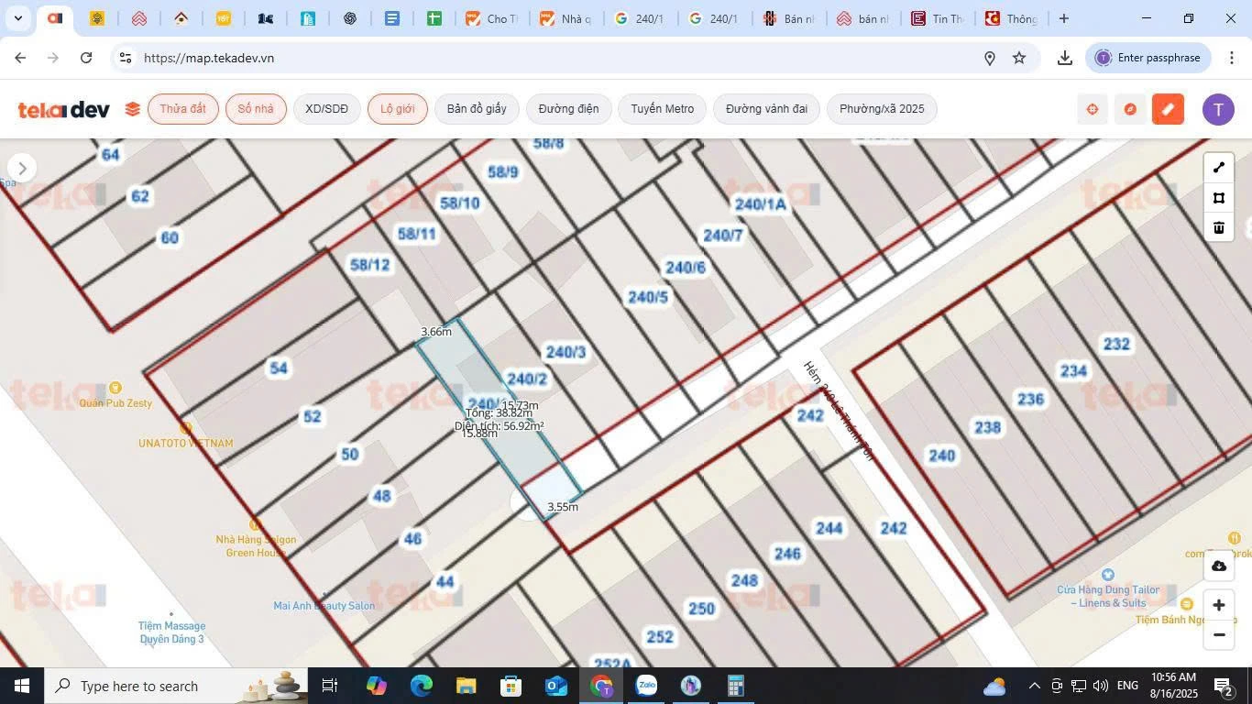Activate the orange pen drawing tool
This screenshot has width=1252, height=704.
click(1168, 109)
